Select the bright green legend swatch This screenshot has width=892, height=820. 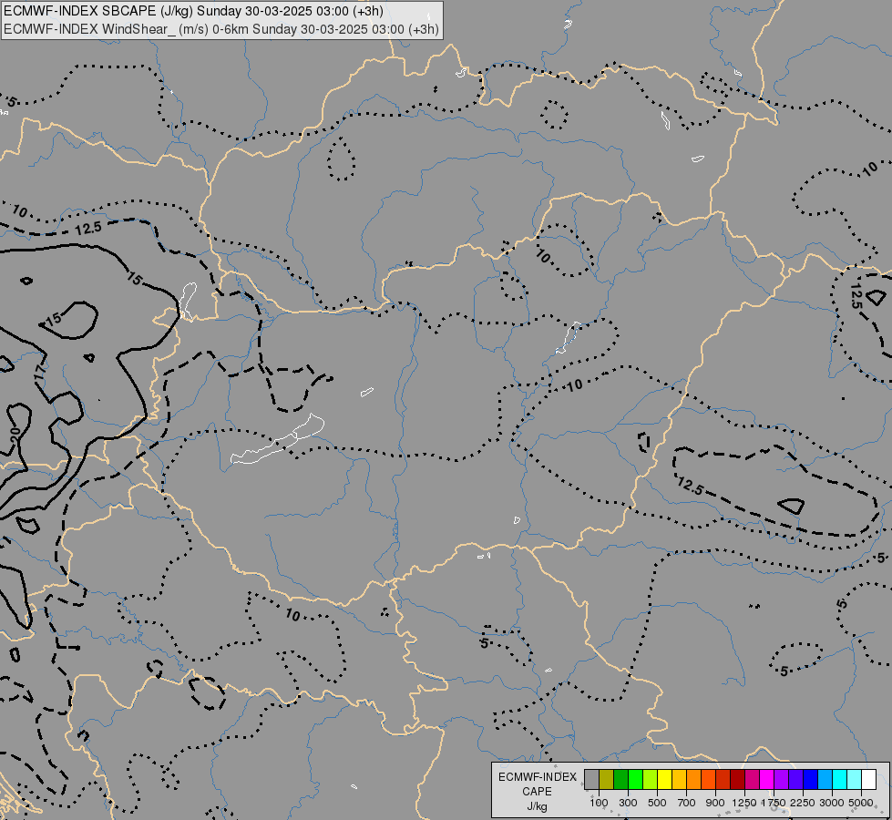click(x=635, y=779)
